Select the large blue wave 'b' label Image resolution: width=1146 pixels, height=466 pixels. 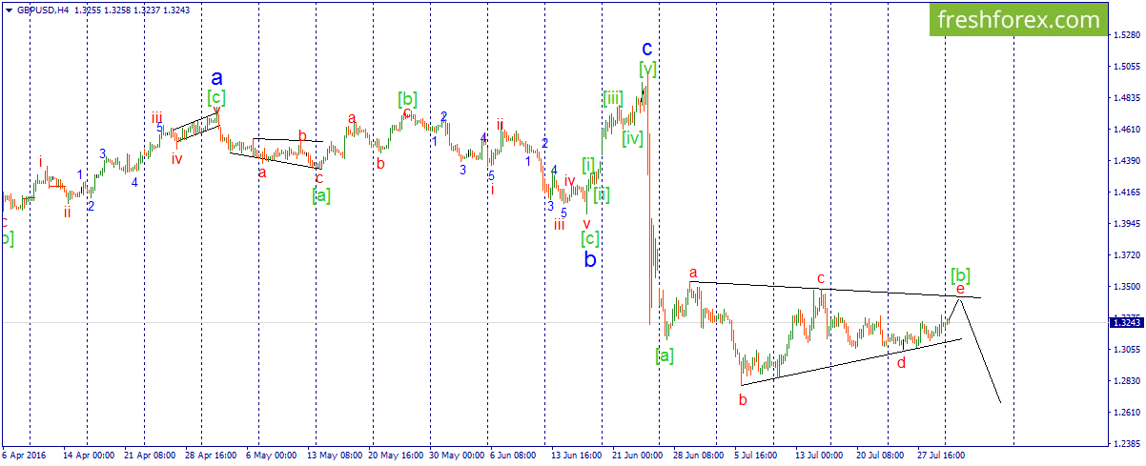590,257
